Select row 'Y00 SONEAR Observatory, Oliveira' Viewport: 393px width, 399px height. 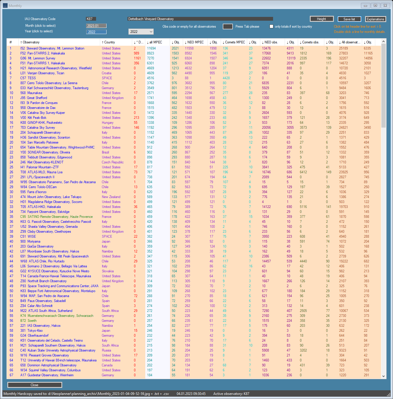[x=194, y=152]
